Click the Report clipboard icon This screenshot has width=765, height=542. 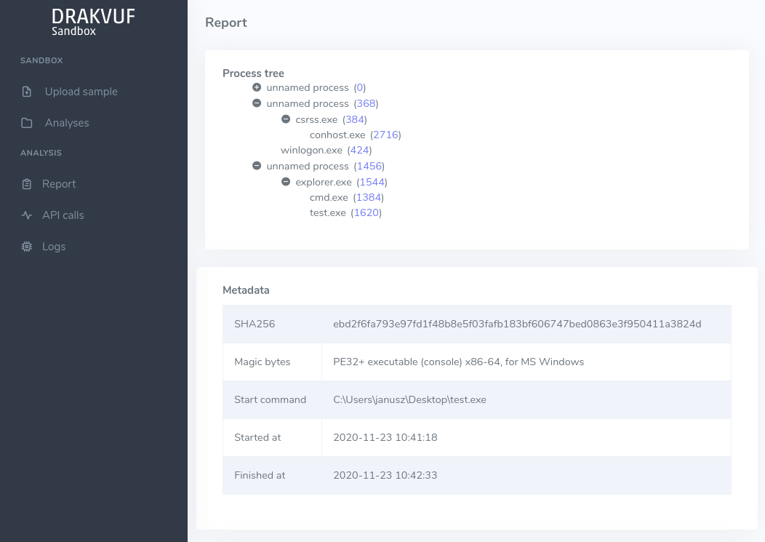27,184
